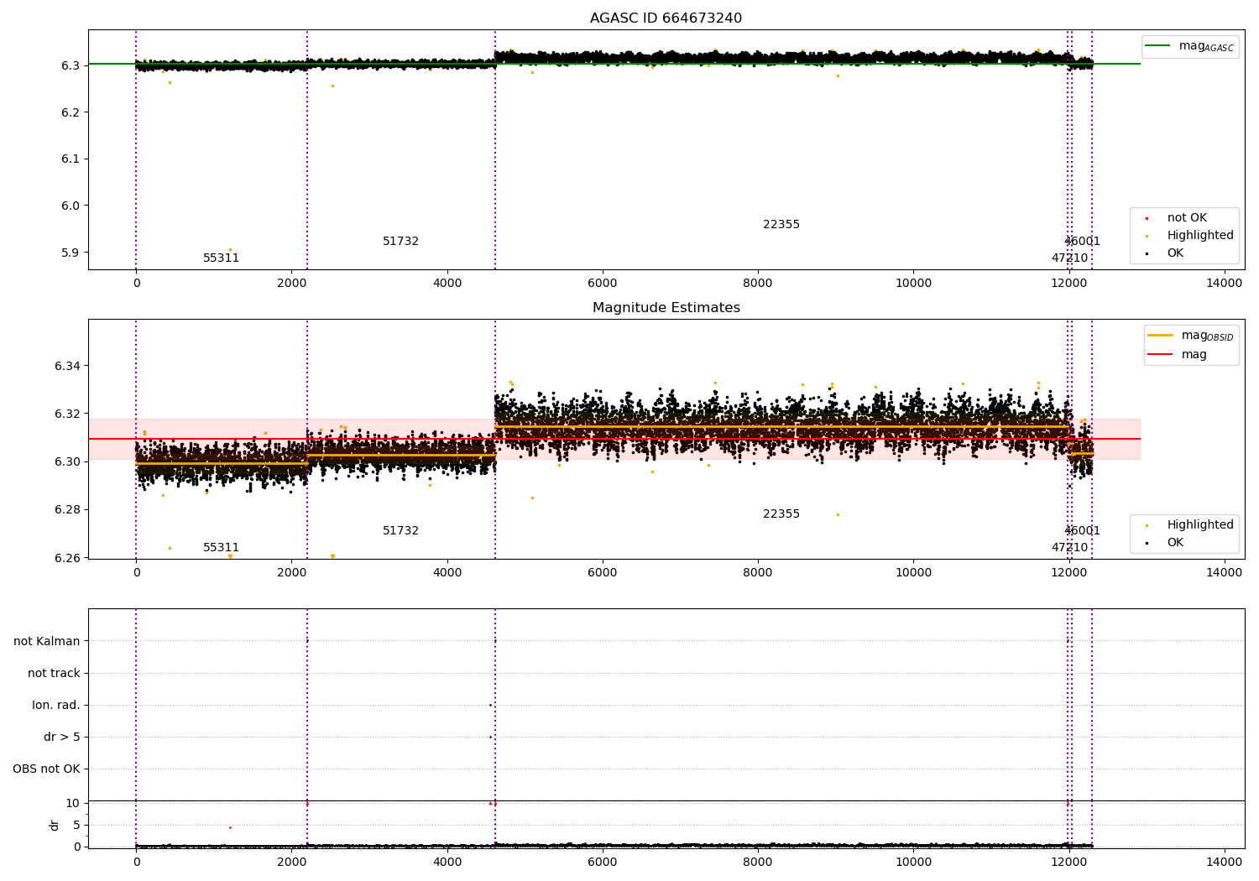Click the 'AGASC ID 664673240' figure title
The height and width of the screenshot is (881, 1259).
pyautogui.click(x=666, y=18)
